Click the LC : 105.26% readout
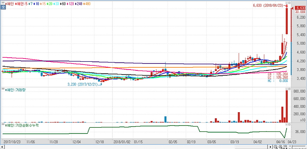 278,77
